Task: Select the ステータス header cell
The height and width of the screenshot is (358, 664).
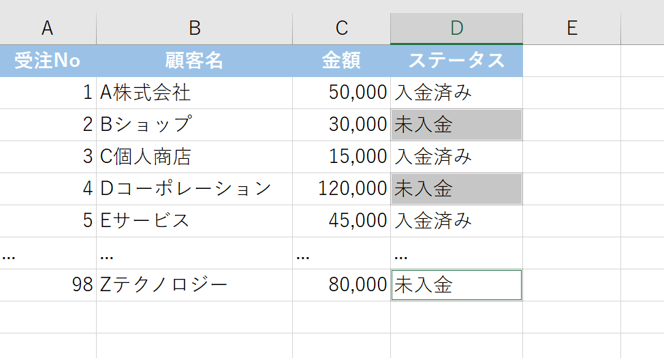Action: click(x=457, y=61)
